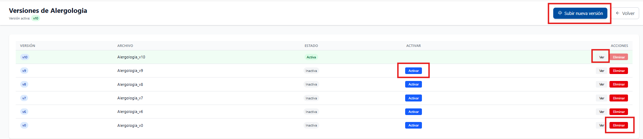This screenshot has height=139, width=643.
Task: Go back with the Volver button
Action: [x=625, y=13]
